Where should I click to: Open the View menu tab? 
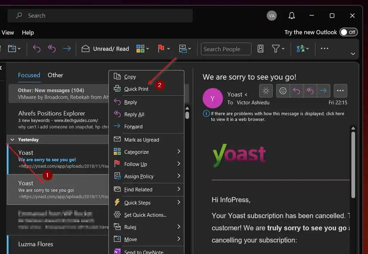coord(8,33)
